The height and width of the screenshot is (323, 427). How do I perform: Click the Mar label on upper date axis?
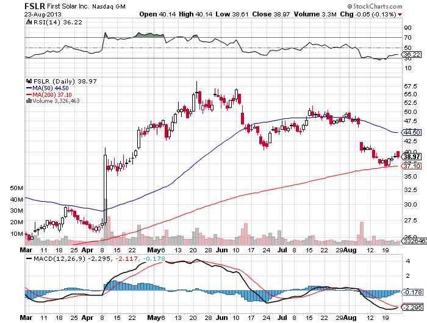click(26, 250)
